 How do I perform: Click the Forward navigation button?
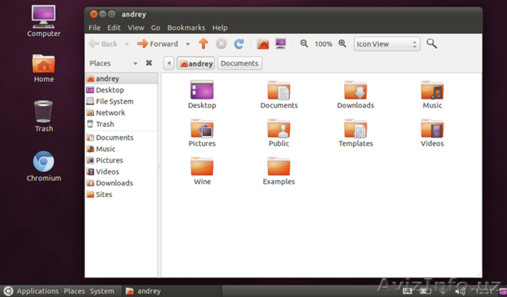coord(158,44)
